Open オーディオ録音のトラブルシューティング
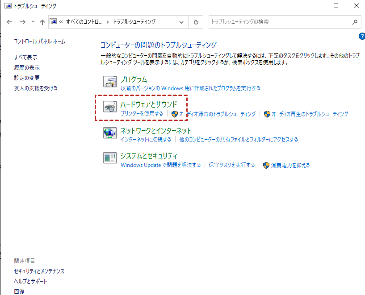 [217, 114]
